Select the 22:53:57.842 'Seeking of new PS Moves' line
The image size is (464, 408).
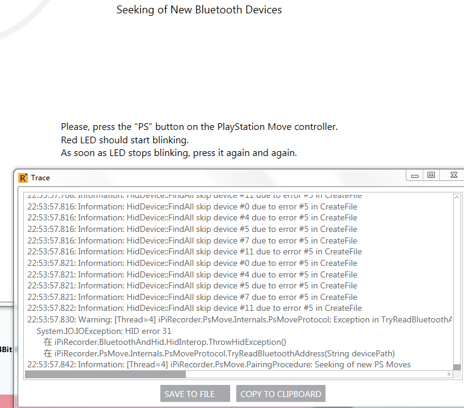[219, 364]
